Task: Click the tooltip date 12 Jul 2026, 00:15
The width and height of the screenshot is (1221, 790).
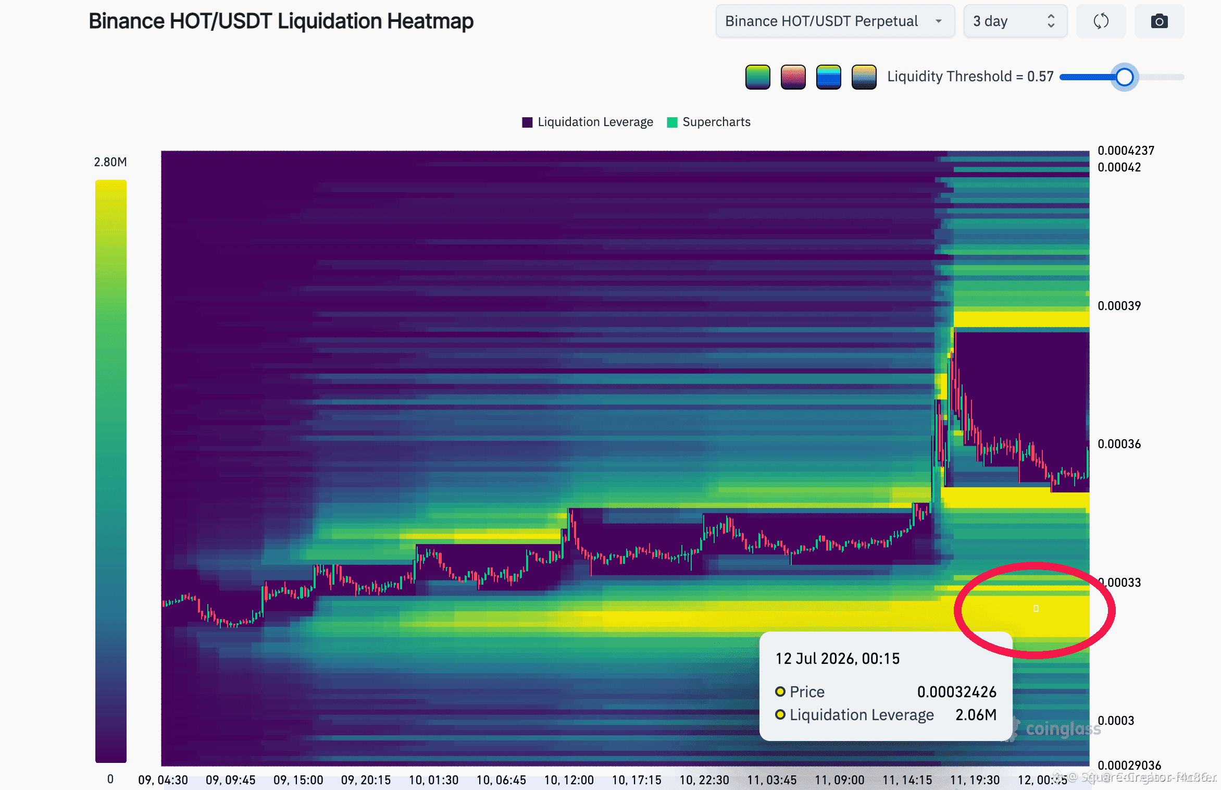Action: coord(838,659)
